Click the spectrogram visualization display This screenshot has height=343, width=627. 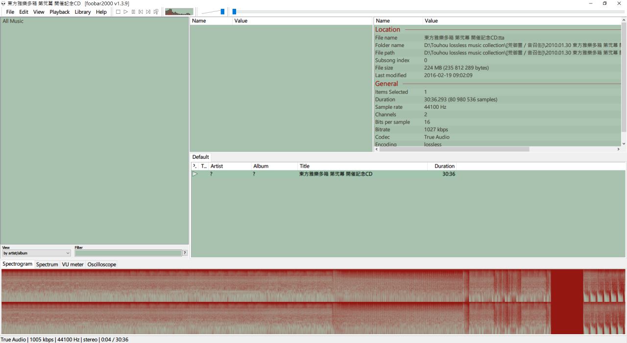click(x=313, y=302)
